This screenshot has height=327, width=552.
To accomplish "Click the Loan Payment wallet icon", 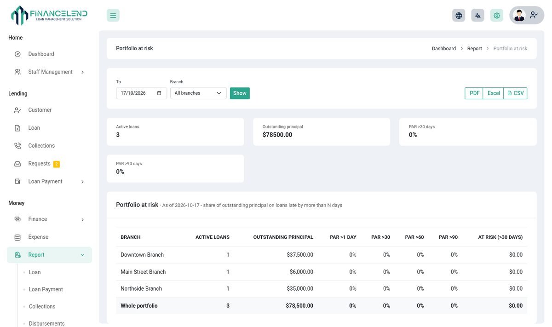I will pos(17,182).
